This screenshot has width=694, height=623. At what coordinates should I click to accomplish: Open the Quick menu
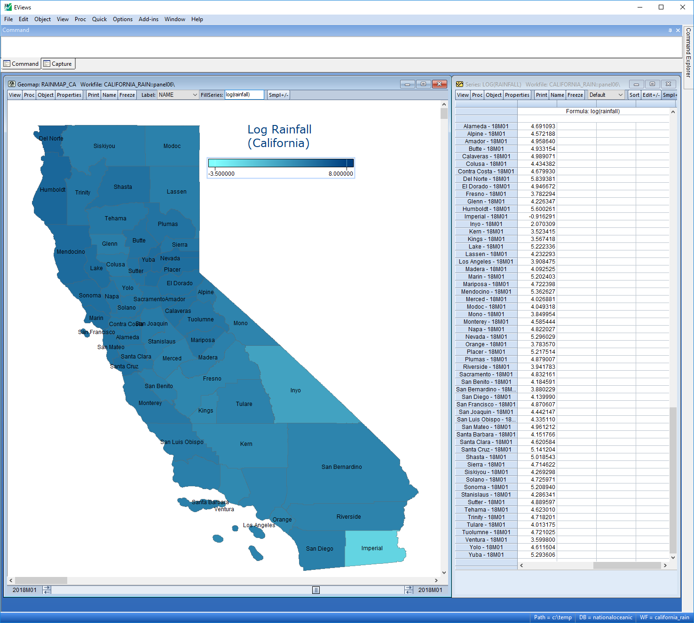coord(99,19)
